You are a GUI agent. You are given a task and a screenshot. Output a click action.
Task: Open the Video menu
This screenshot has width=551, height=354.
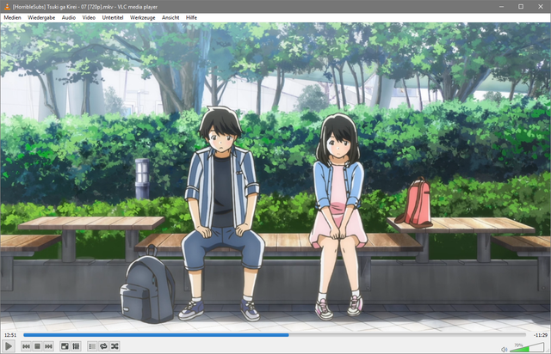click(x=89, y=17)
